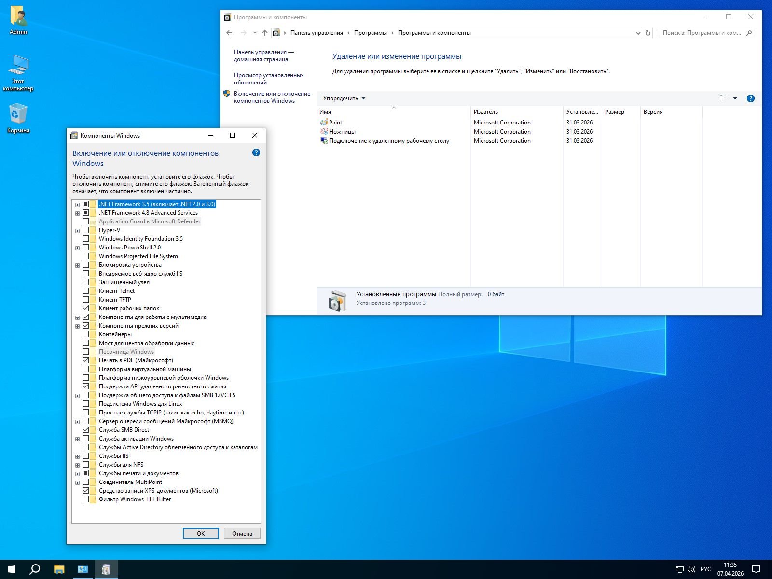Uncheck Печать в PDF (Майкрософт)
This screenshot has width=772, height=579.
(x=86, y=360)
